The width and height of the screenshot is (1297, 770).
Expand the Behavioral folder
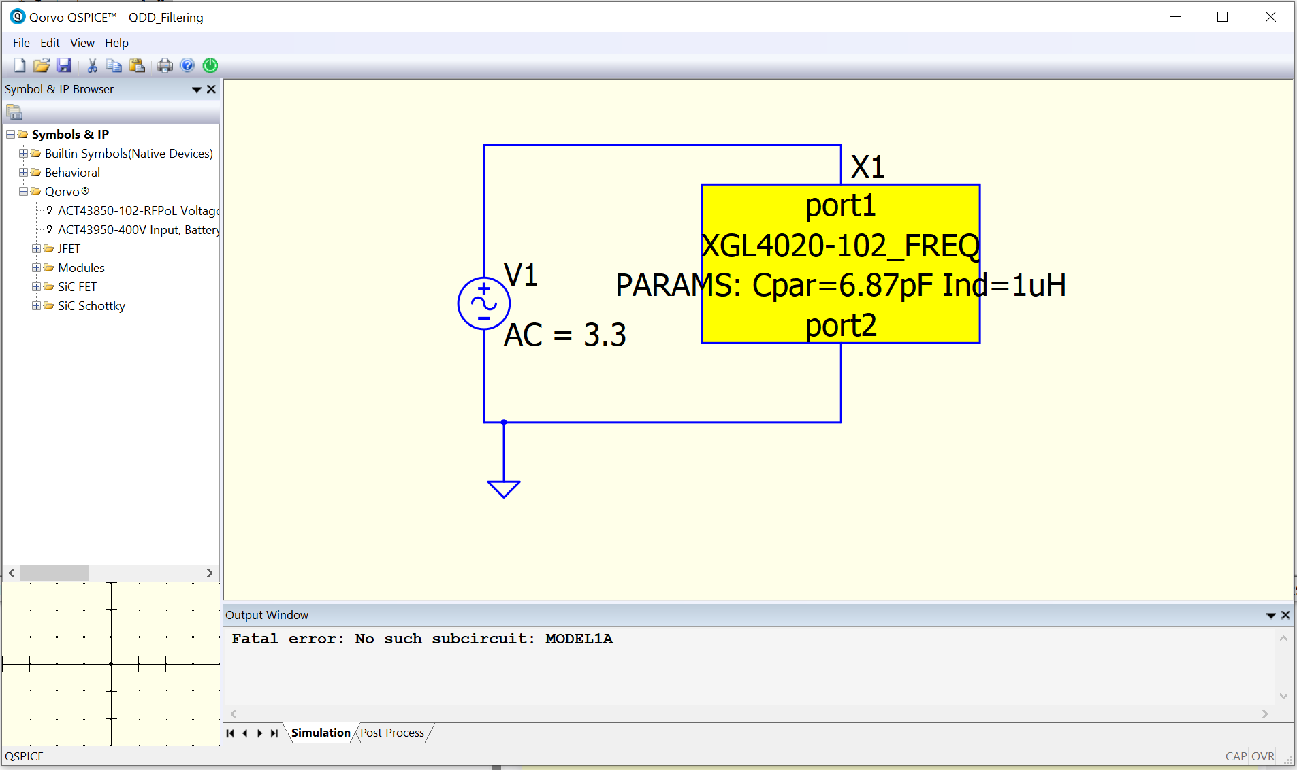[x=23, y=173]
